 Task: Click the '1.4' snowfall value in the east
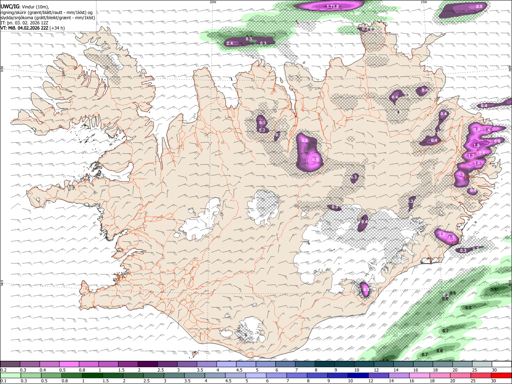[x=487, y=130]
